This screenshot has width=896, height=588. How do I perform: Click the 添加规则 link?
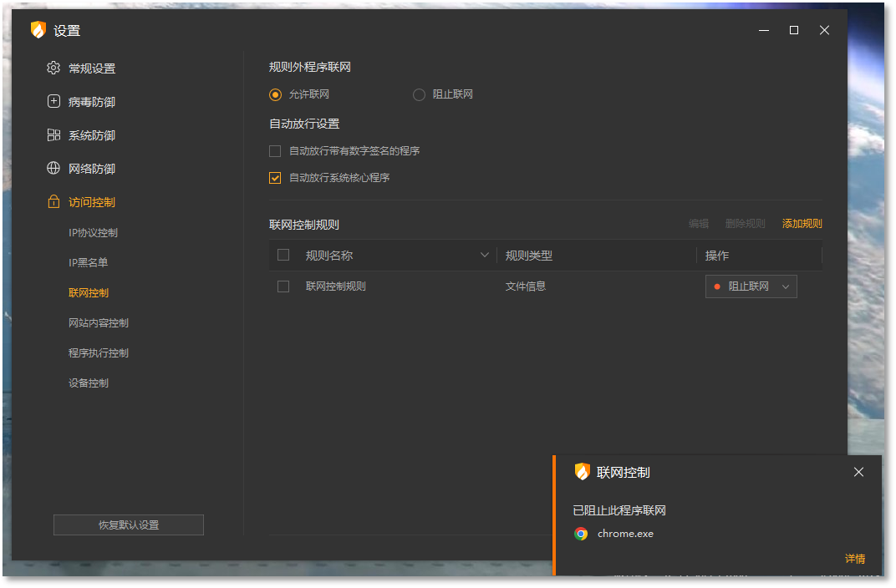[802, 224]
